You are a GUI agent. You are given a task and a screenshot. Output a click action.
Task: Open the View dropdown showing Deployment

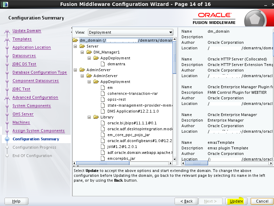click(x=131, y=32)
